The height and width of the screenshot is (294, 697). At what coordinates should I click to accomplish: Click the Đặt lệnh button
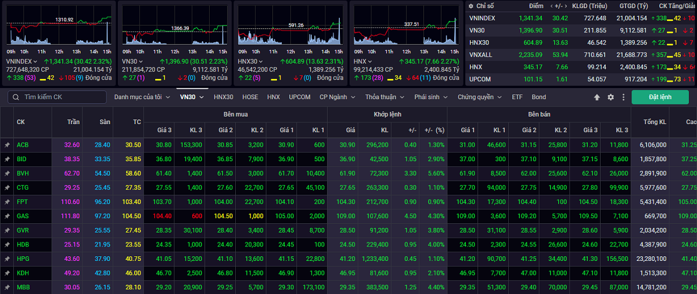click(660, 97)
